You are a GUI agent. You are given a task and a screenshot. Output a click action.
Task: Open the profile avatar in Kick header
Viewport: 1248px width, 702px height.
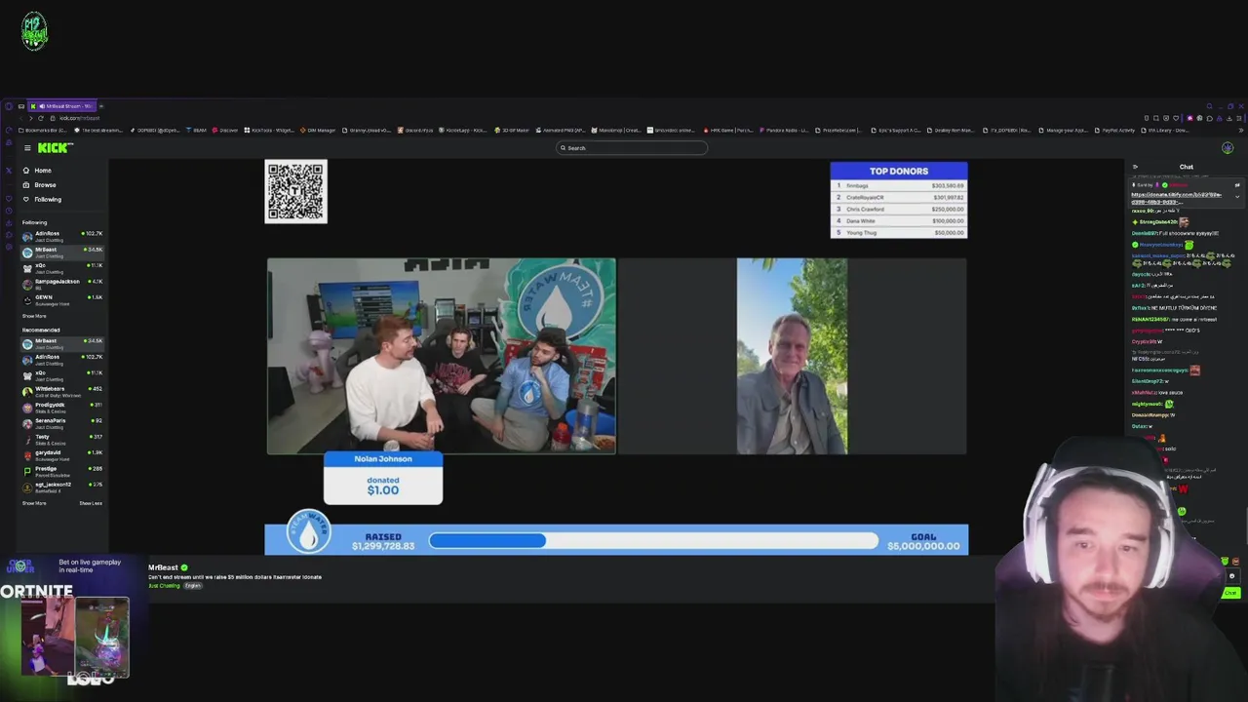click(x=1228, y=148)
